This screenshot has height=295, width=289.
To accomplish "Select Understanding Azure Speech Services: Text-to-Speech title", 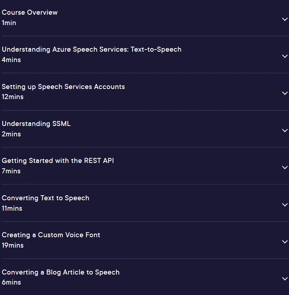I will click(91, 50).
